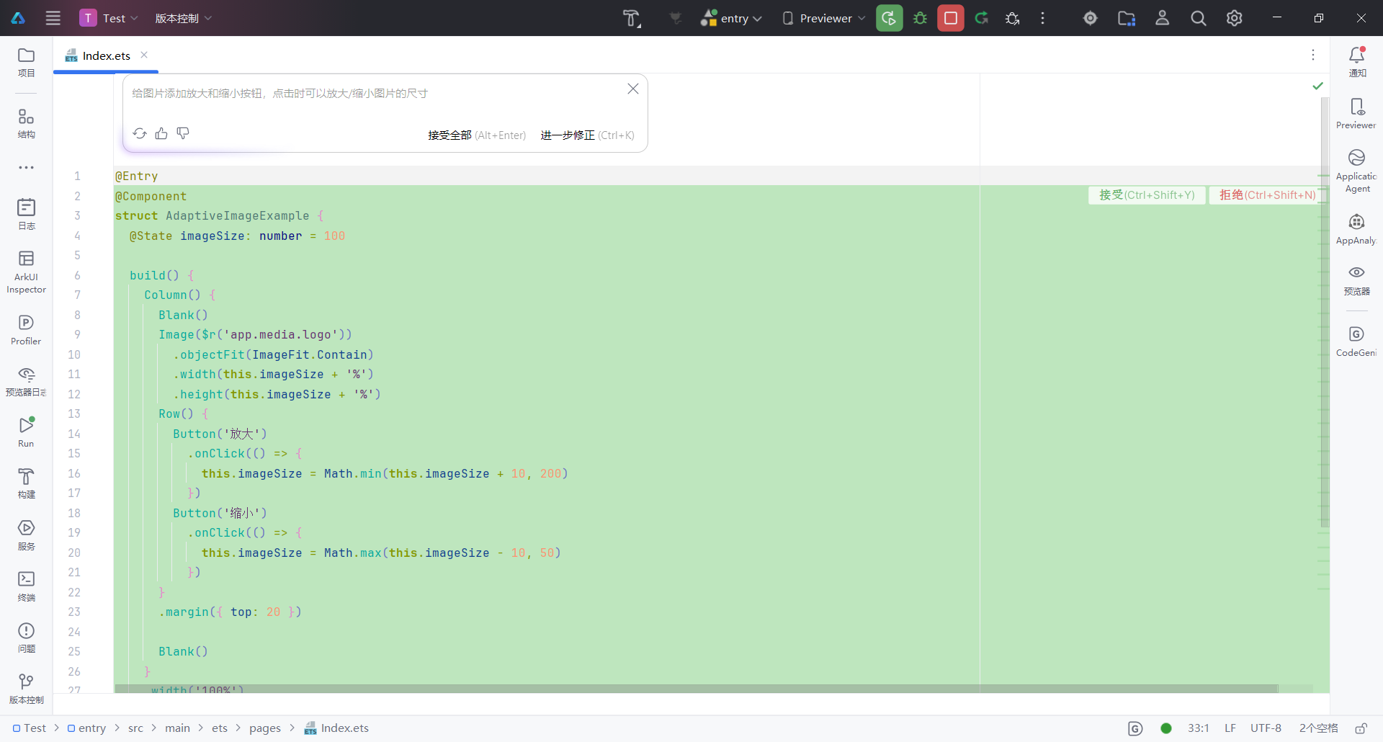Open the Build (构建) panel
This screenshot has height=742, width=1383.
click(26, 483)
